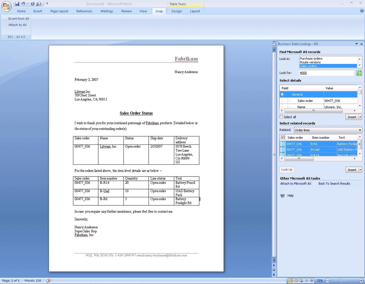Open the Related Order lines dropdown
The width and height of the screenshot is (365, 284).
pos(360,130)
